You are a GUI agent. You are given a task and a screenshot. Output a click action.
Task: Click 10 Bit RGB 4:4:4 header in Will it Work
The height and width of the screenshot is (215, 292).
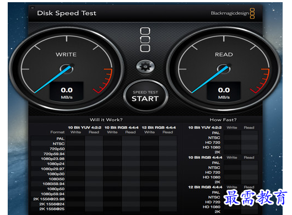[121, 127]
